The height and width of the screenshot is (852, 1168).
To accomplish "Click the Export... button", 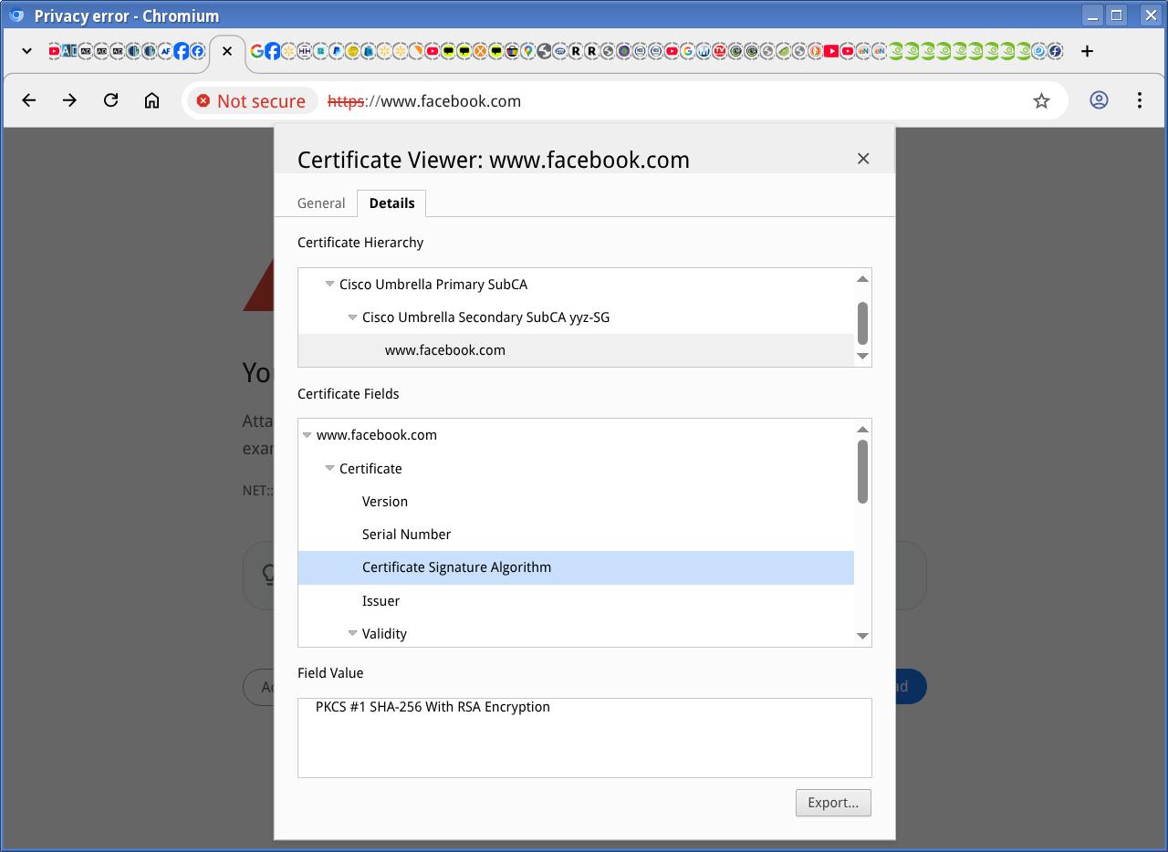I will (833, 803).
